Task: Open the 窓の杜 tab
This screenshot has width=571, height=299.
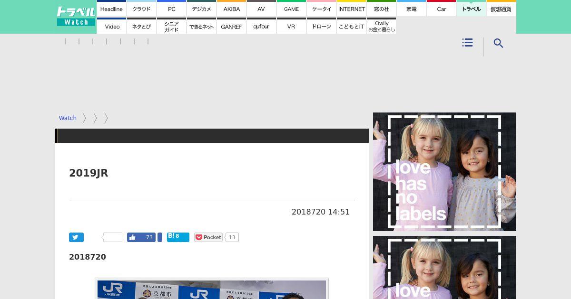Action: coord(381,9)
